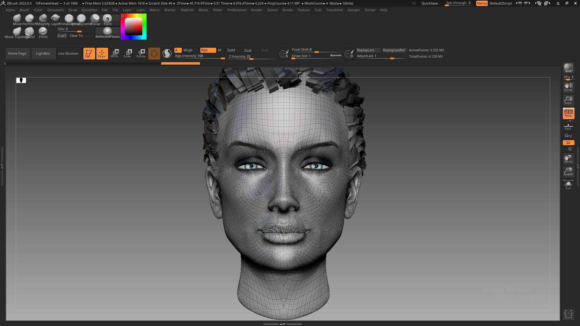Click the Zoom3D icon
580x326 pixels.
[568, 171]
